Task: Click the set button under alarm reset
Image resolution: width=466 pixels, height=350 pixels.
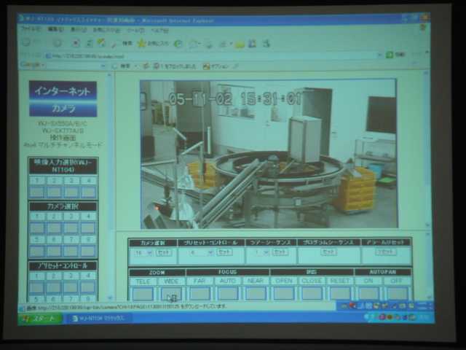Action: (x=386, y=252)
